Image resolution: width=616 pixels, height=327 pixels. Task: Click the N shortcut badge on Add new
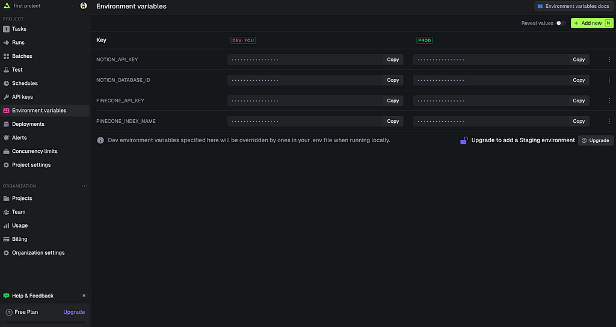pos(608,23)
